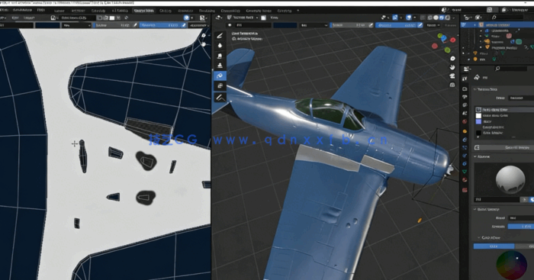This screenshot has width=534, height=280.
Task: Open the Texture Slots mode dropdown
Action: click(x=521, y=98)
